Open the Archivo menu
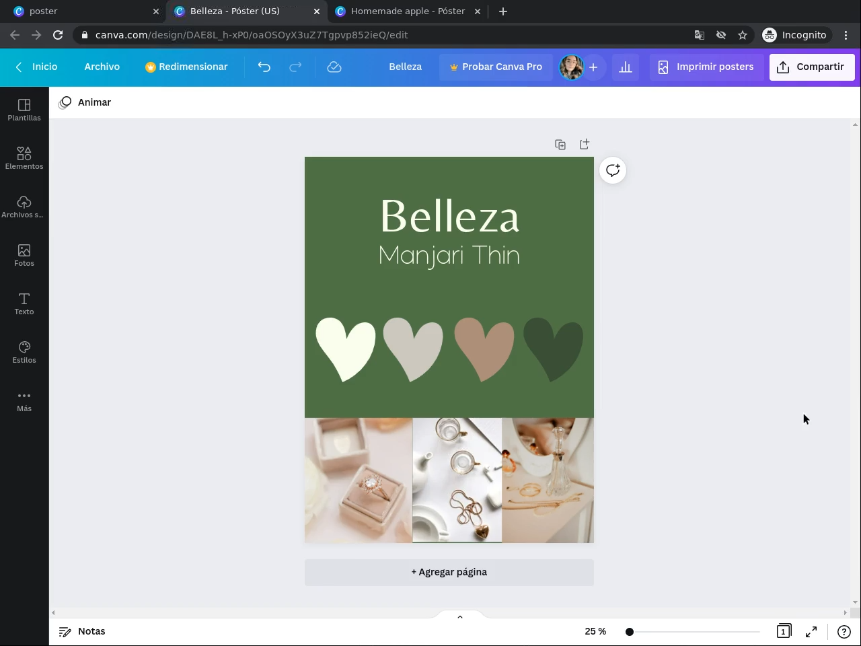The width and height of the screenshot is (861, 646). (x=102, y=67)
